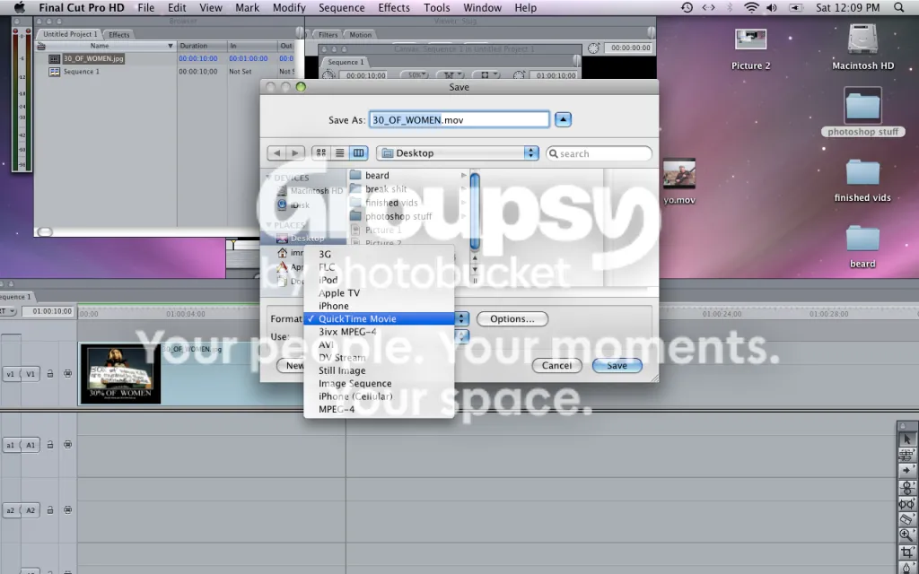This screenshot has height=574, width=919.
Task: Toggle the V1 track lock
Action: 50,374
